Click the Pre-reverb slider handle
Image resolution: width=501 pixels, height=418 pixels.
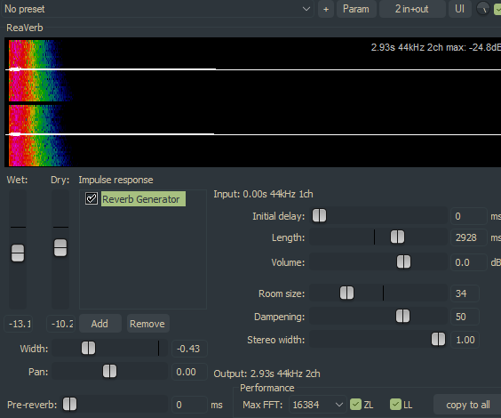(69, 404)
